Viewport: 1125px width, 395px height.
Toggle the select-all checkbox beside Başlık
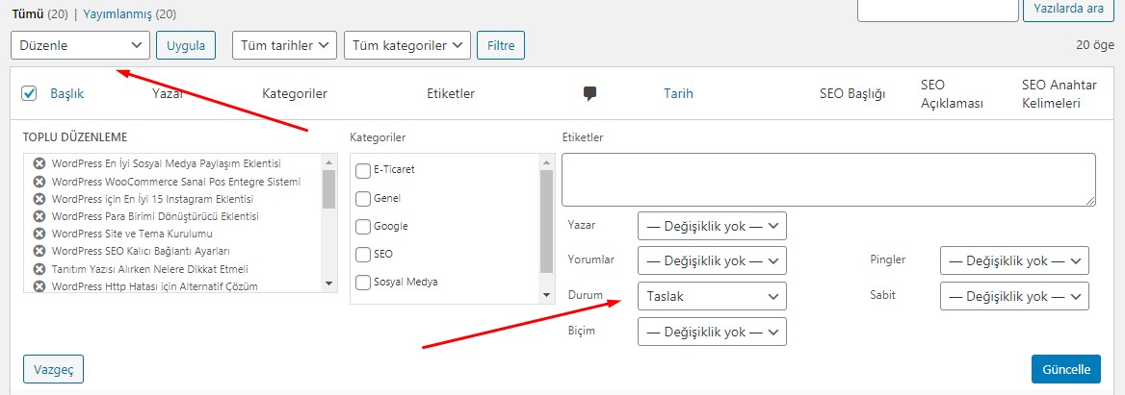point(29,93)
